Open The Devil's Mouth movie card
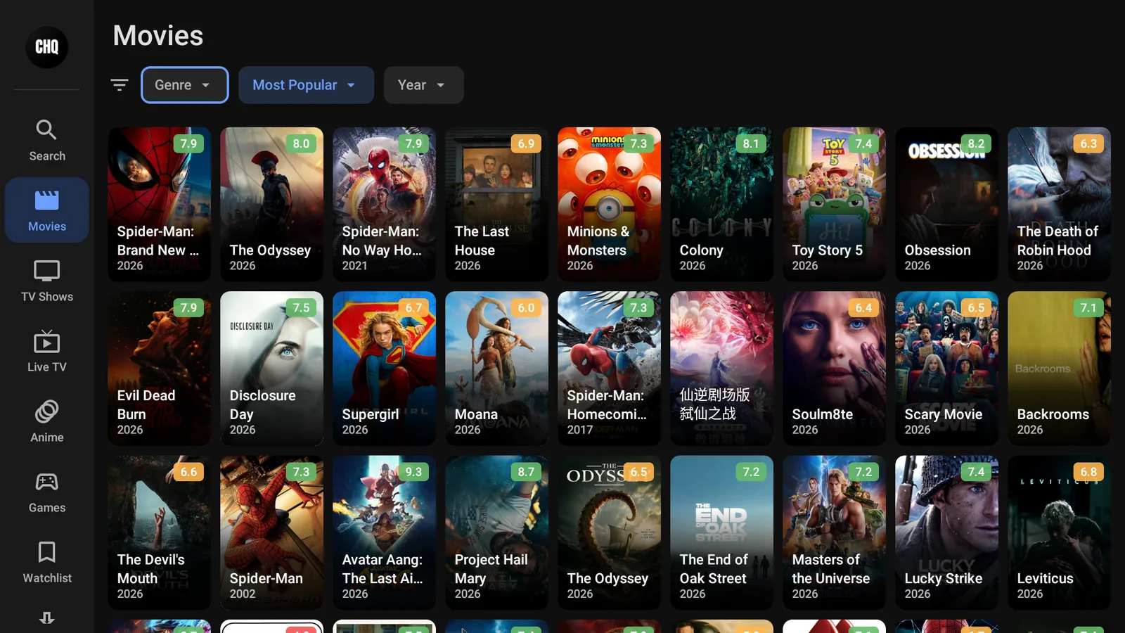 tap(160, 532)
